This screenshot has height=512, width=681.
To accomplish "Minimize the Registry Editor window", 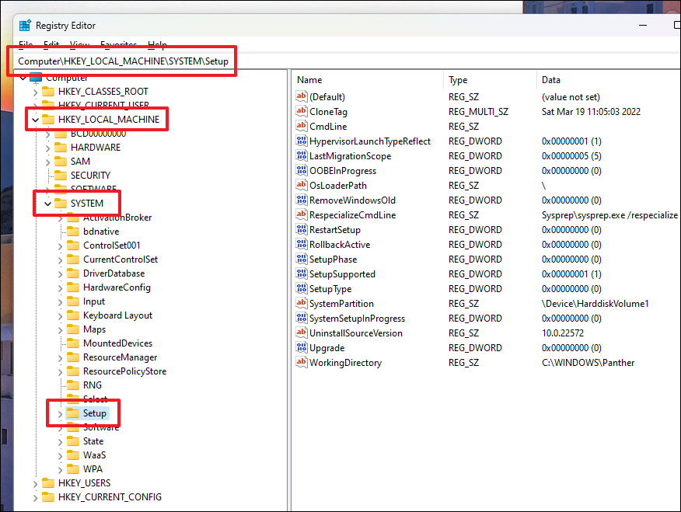I will click(643, 26).
